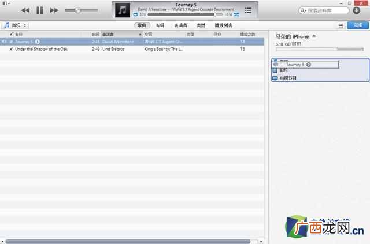Screen dimensions: 370x244
Task: Click the blue button at top right
Action: (x=358, y=25)
